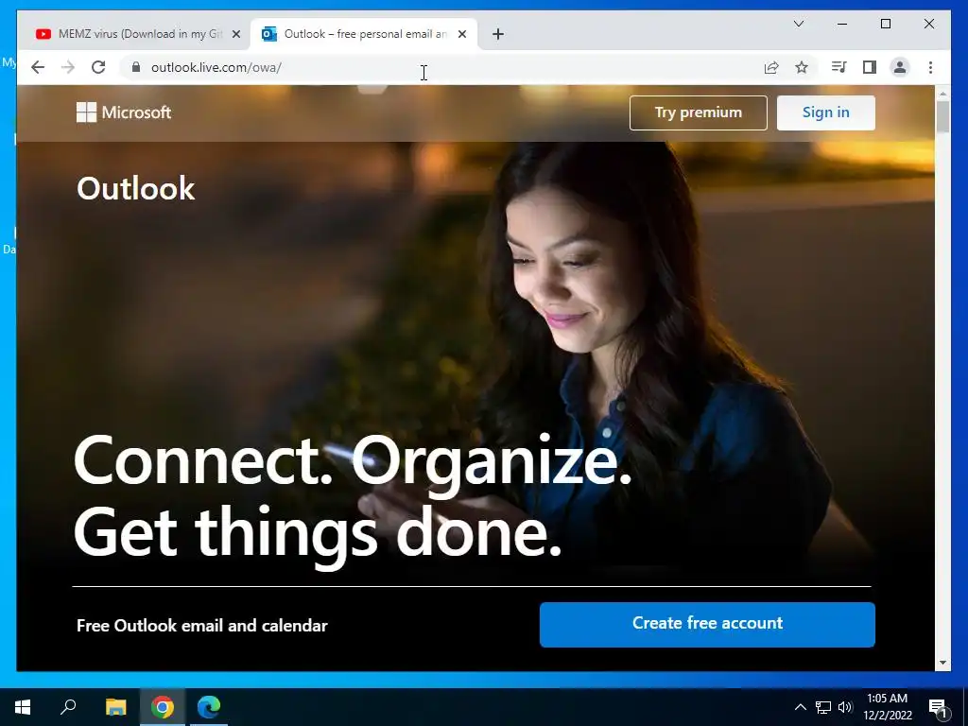
Task: Go back using the browser back arrow
Action: (38, 67)
